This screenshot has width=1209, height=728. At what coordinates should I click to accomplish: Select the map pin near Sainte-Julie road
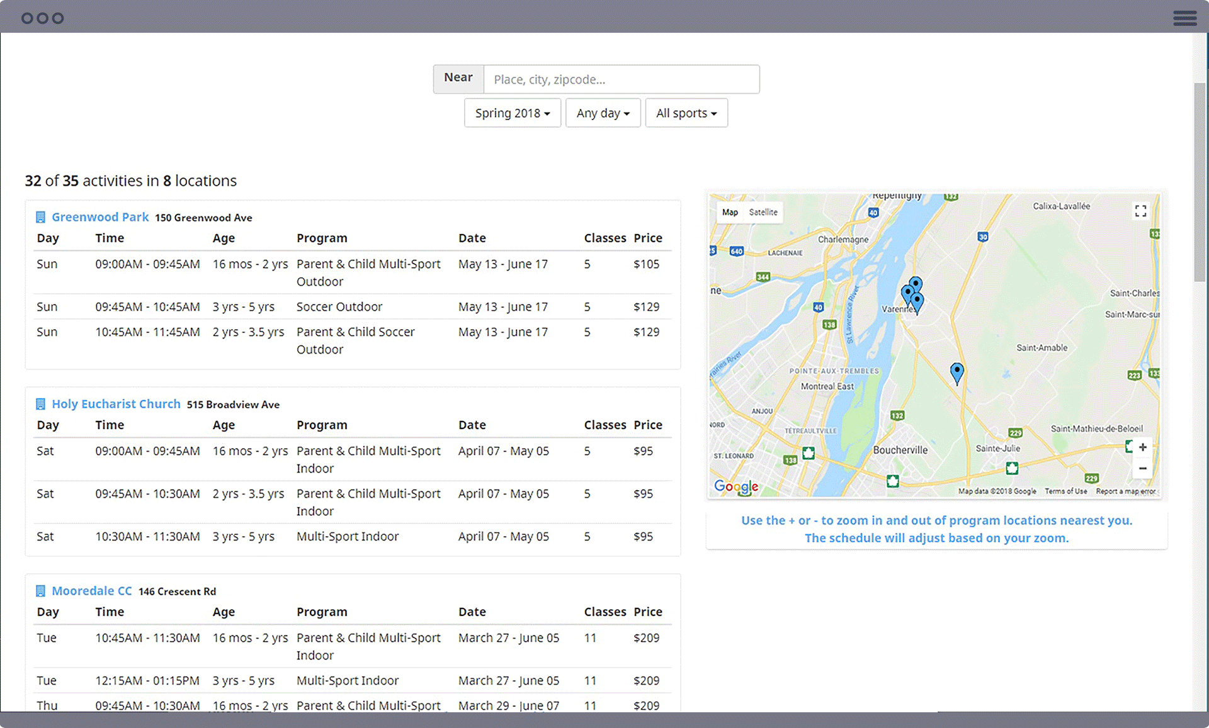pyautogui.click(x=956, y=372)
